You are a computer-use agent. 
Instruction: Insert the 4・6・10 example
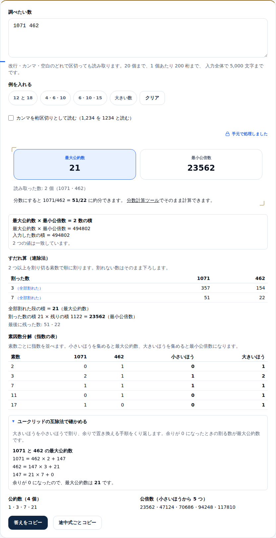point(55,98)
